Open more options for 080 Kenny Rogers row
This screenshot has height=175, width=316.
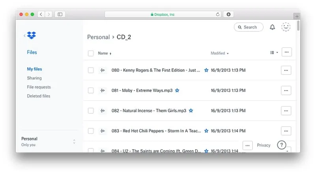pyautogui.click(x=286, y=70)
